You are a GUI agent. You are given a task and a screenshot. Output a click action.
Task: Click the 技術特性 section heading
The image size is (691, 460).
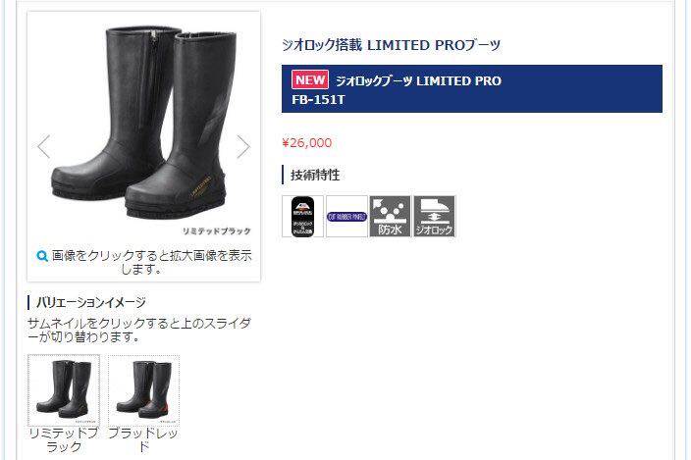pos(315,175)
